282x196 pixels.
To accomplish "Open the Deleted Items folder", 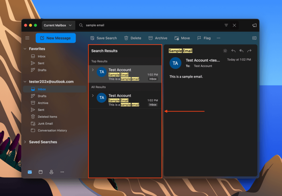I will 47,117.
